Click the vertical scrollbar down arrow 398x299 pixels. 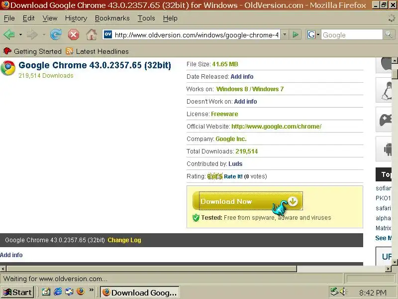[x=395, y=262]
